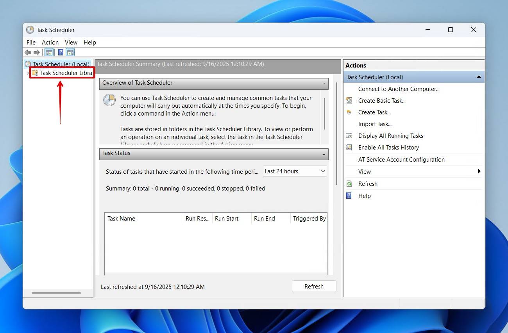Open the Last 24 hours dropdown
The width and height of the screenshot is (508, 333).
pos(323,171)
